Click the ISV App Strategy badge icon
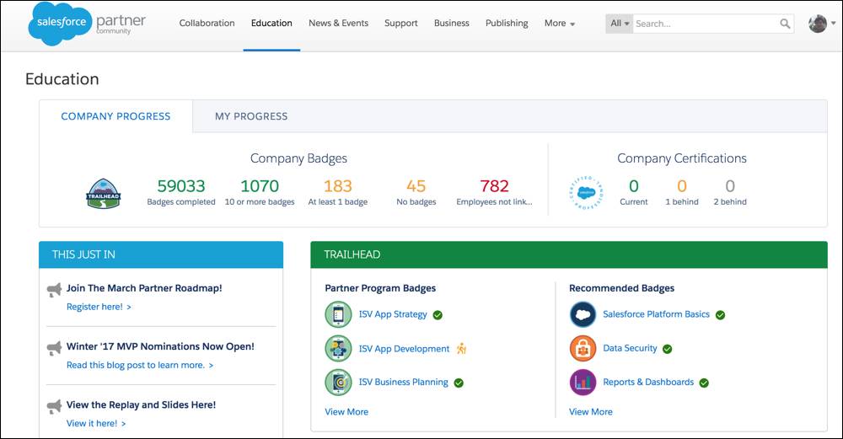 click(x=338, y=314)
